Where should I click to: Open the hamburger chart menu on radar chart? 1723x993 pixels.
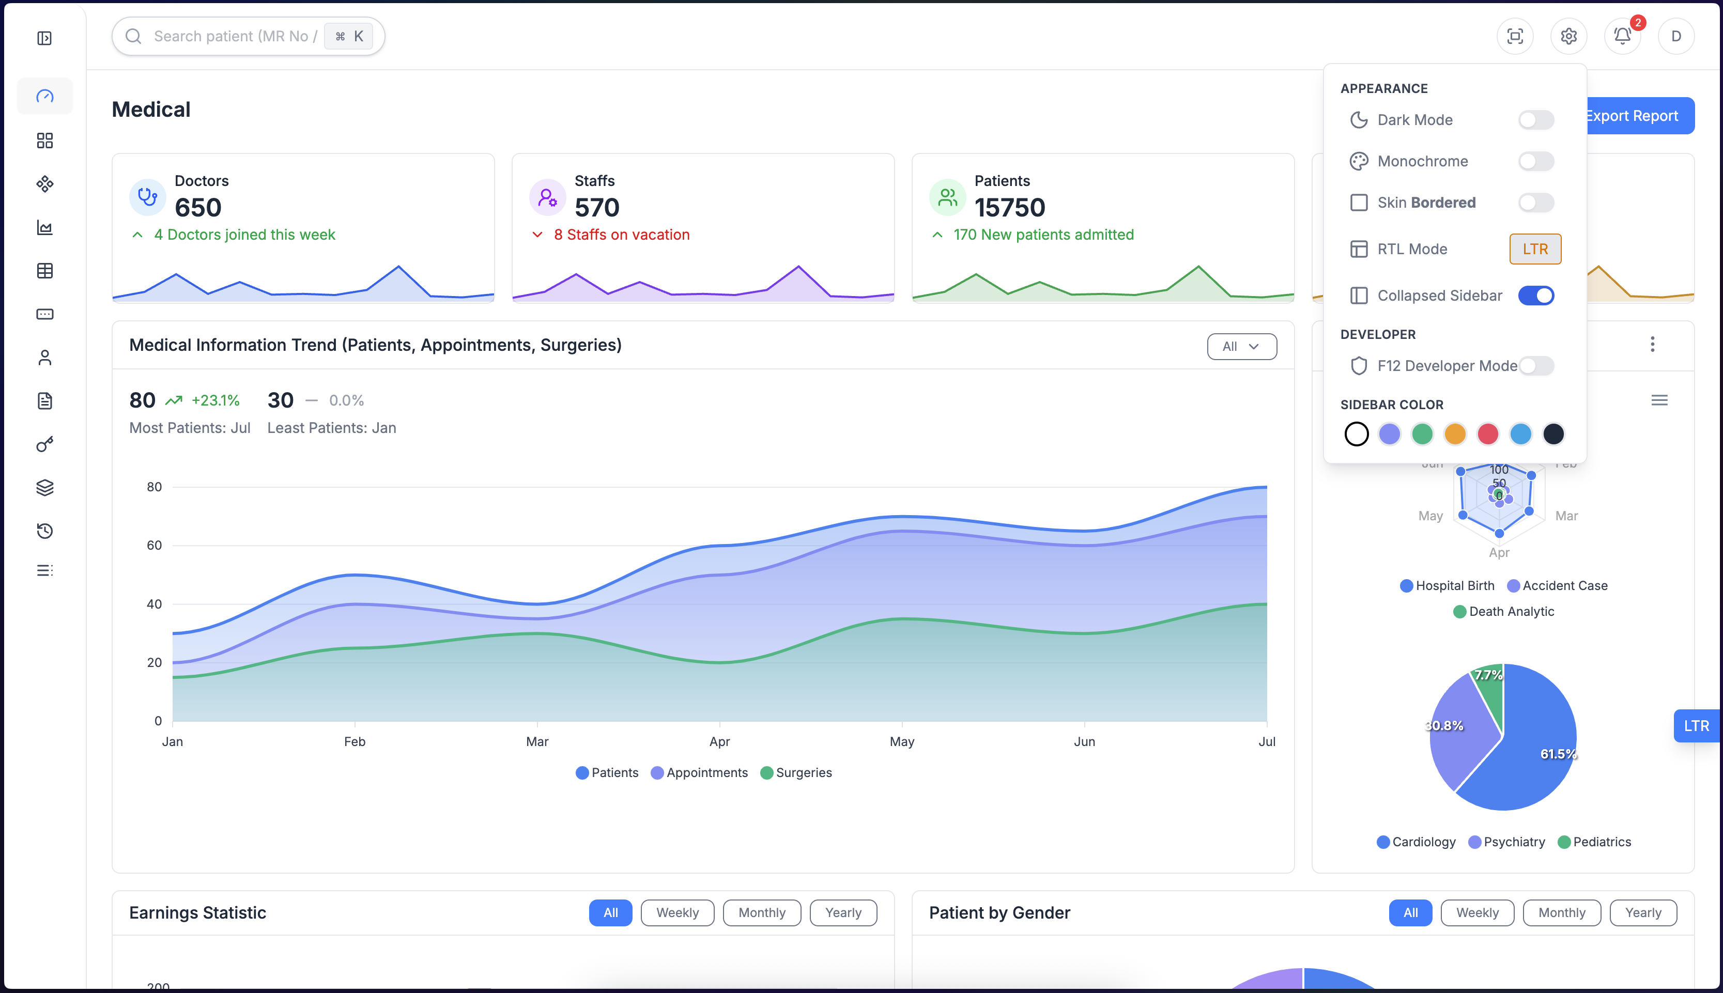click(1659, 400)
